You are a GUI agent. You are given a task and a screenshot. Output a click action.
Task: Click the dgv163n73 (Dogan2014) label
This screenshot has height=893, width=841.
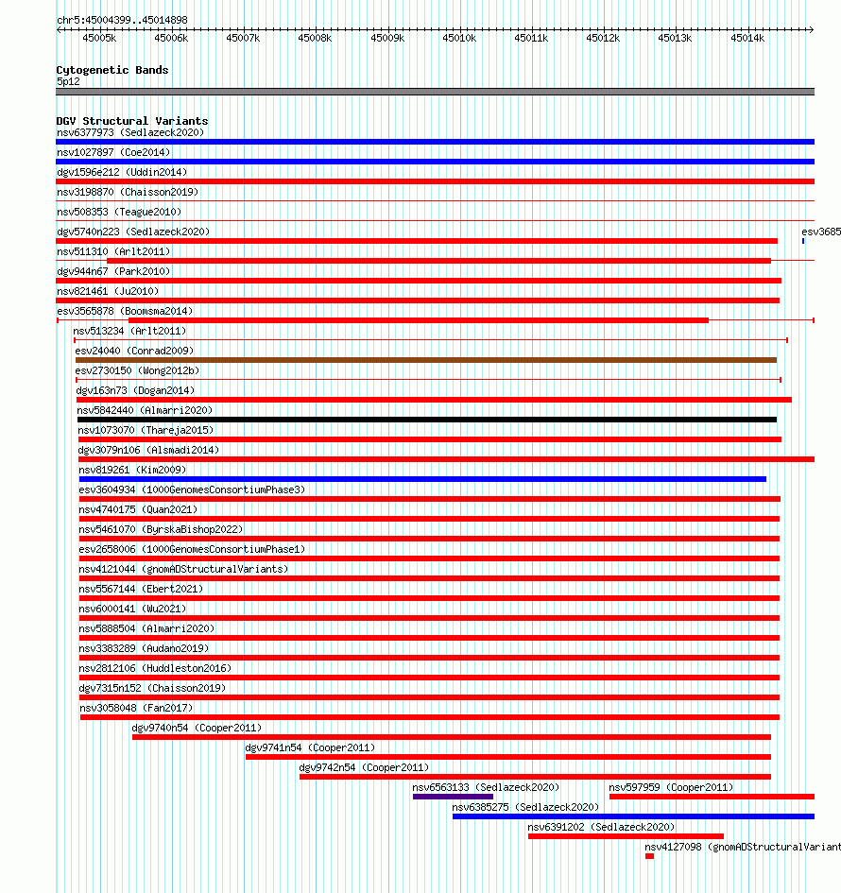pos(135,390)
